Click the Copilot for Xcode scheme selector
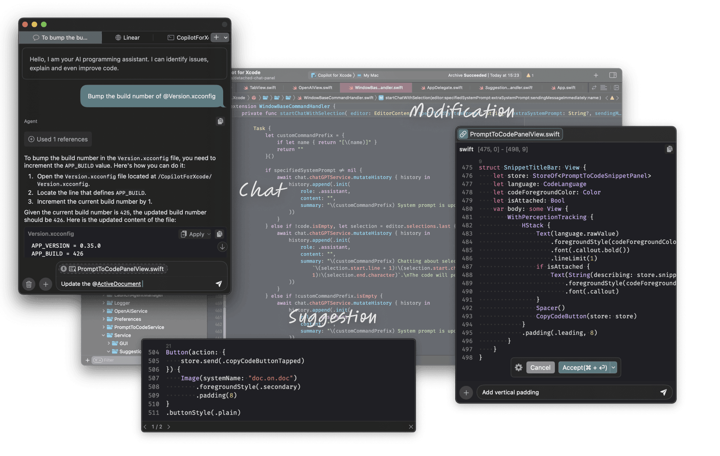The width and height of the screenshot is (720, 456). (332, 75)
